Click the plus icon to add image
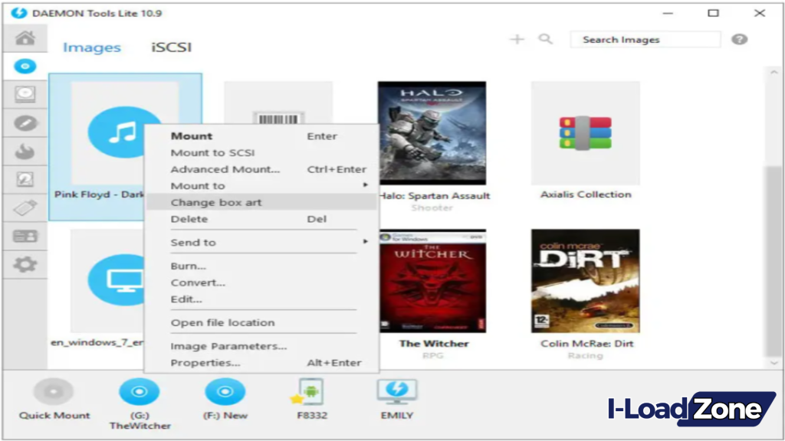 point(517,38)
